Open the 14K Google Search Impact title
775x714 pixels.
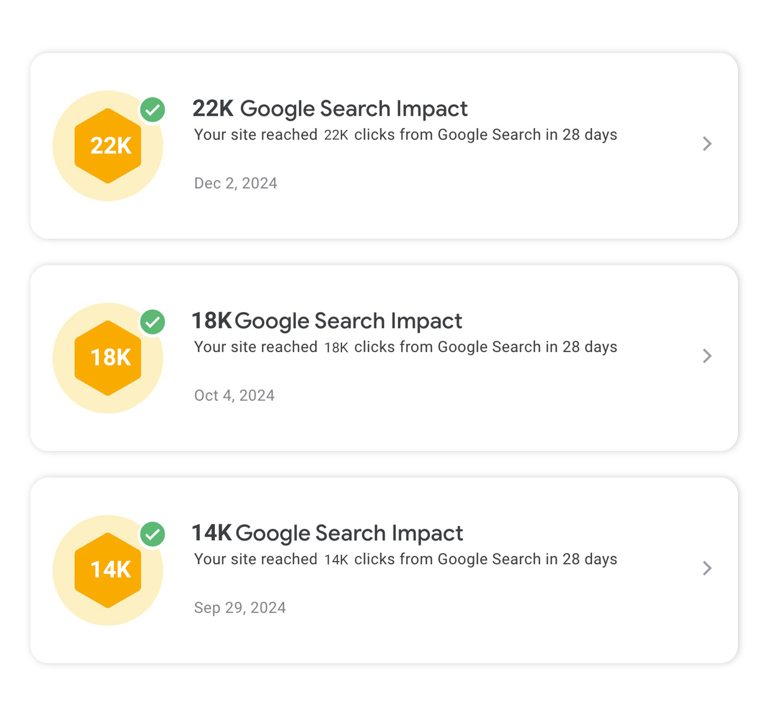click(x=327, y=533)
